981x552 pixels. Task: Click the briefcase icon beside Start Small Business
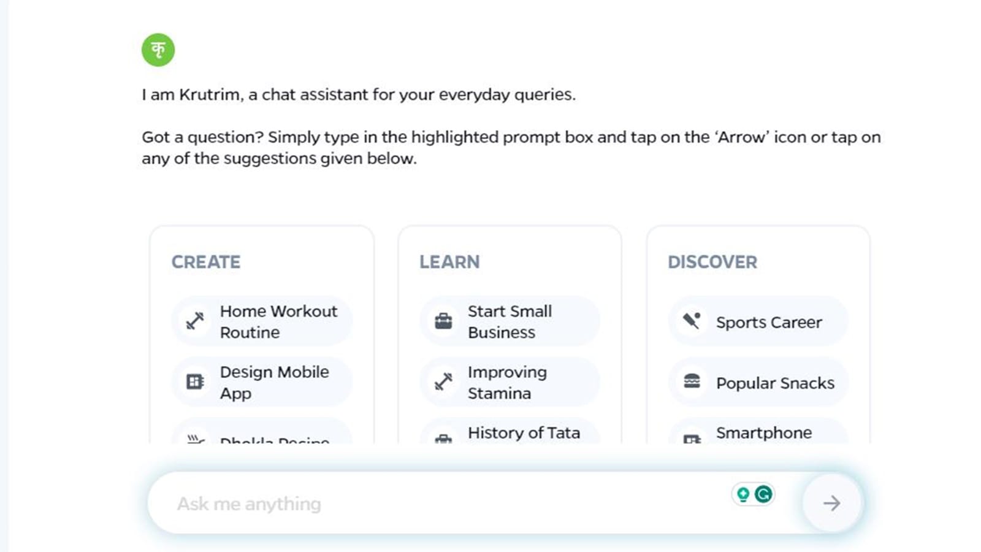(443, 321)
